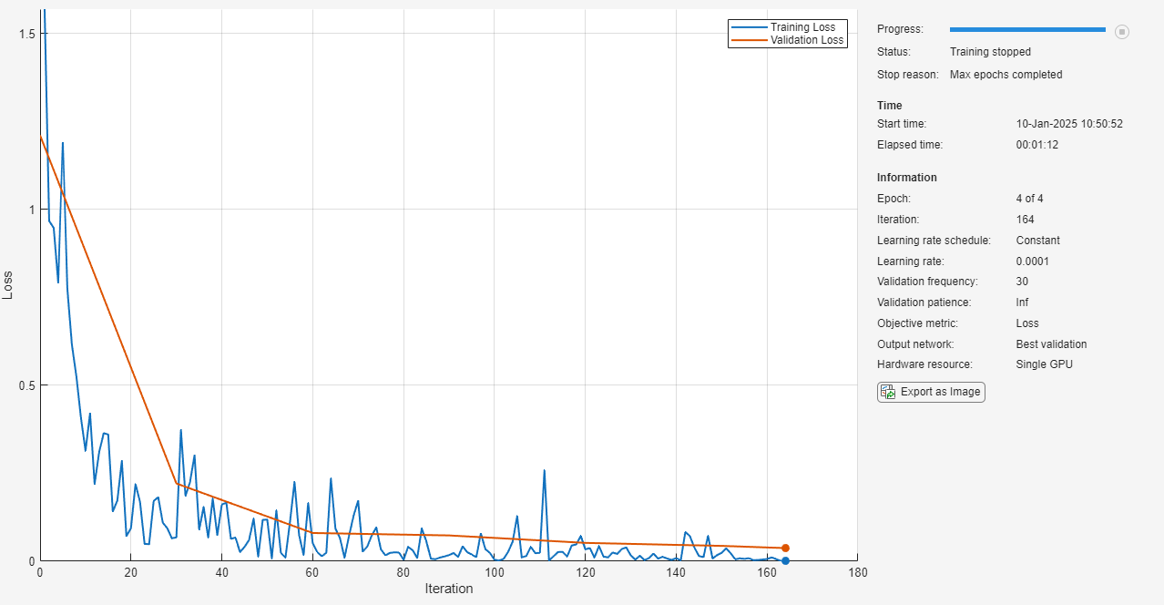Click the Loss y-axis label
This screenshot has height=605, width=1164.
[x=8, y=284]
